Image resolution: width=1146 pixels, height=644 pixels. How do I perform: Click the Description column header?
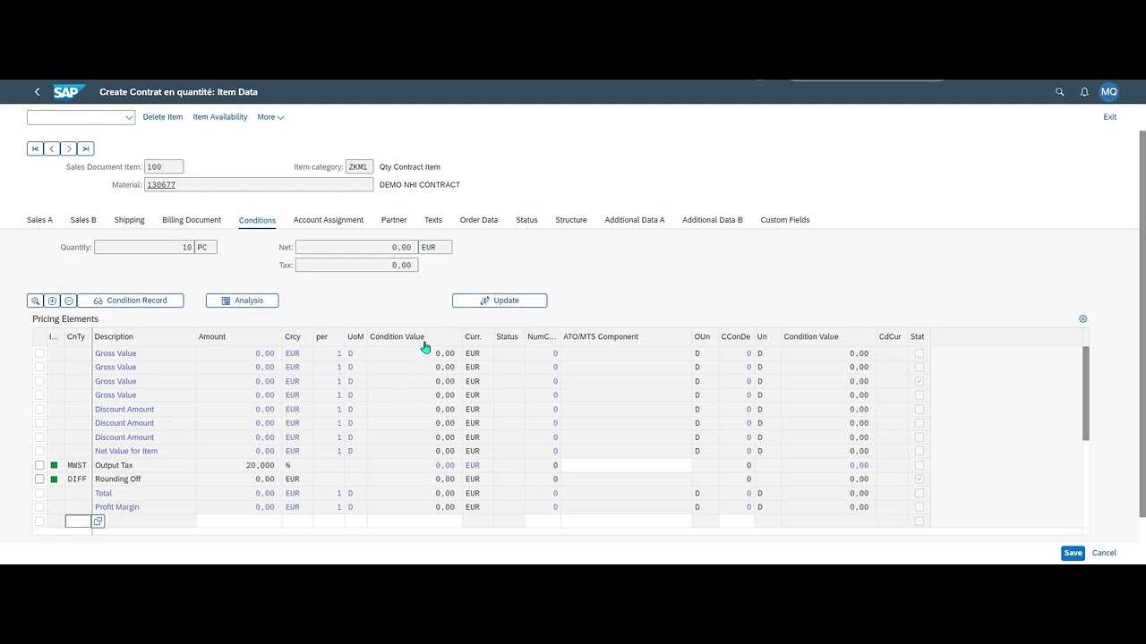click(144, 337)
